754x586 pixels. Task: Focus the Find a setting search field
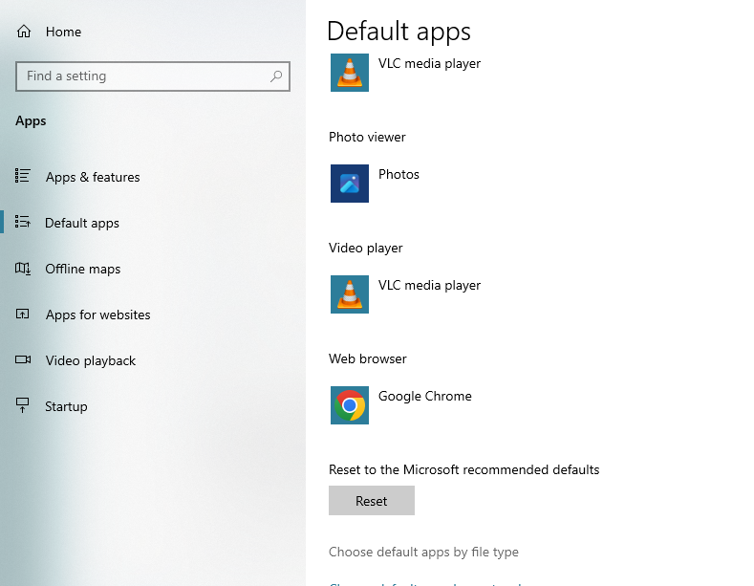click(x=143, y=76)
